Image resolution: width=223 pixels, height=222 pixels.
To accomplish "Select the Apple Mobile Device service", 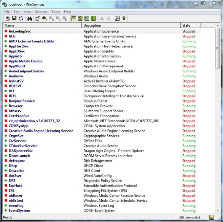I will 25,61.
